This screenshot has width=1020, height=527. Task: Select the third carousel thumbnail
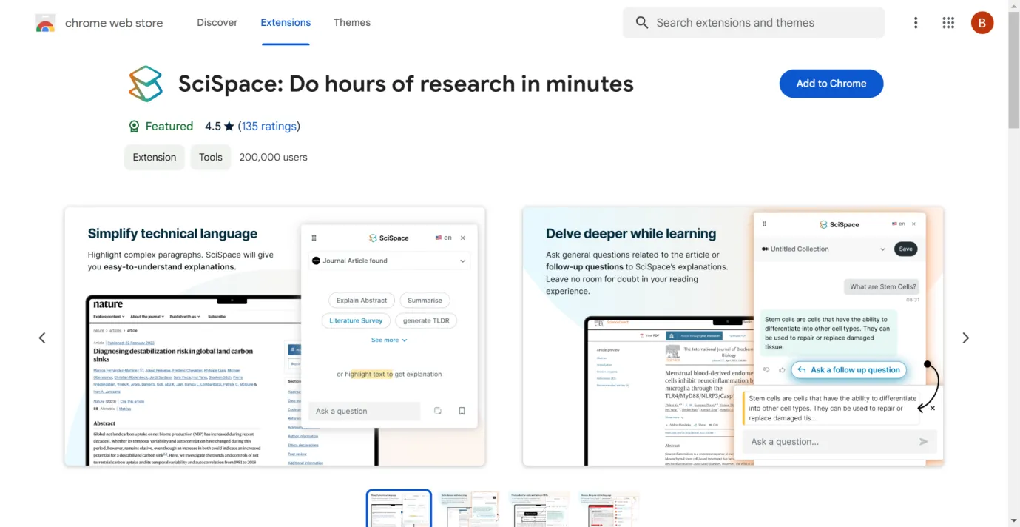(539, 508)
